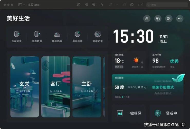Start the film reel cinema scene icon
This screenshot has height=129, width=190.
[98, 34]
